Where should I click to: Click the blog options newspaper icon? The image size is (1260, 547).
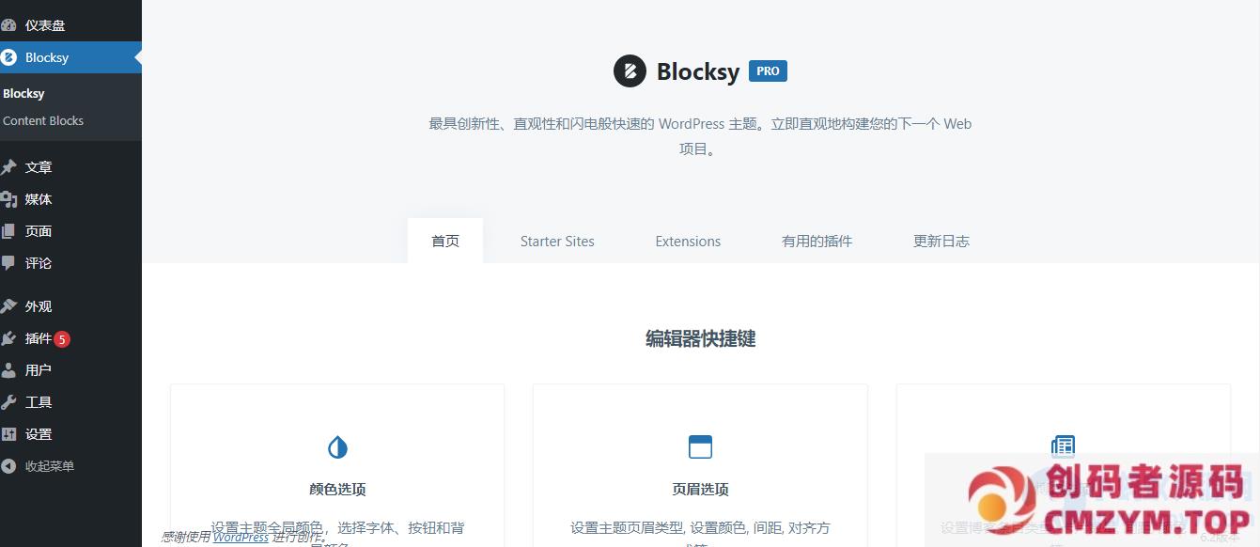(x=1063, y=445)
